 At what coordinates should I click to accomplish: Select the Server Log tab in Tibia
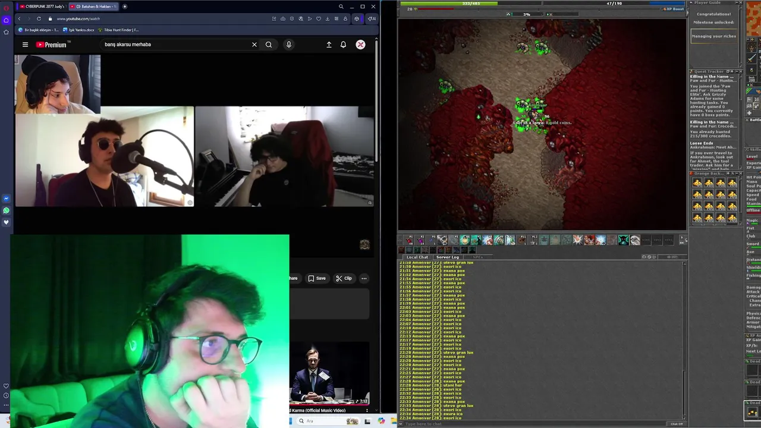coord(448,257)
